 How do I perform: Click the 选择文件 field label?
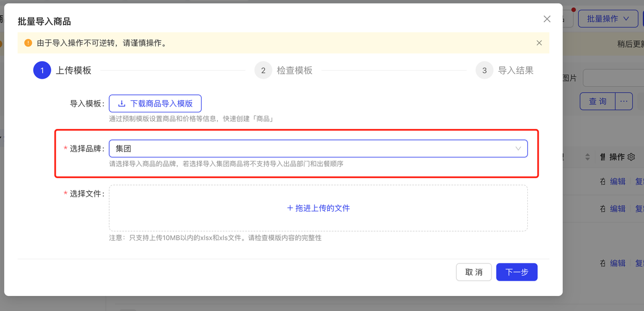[x=85, y=194]
